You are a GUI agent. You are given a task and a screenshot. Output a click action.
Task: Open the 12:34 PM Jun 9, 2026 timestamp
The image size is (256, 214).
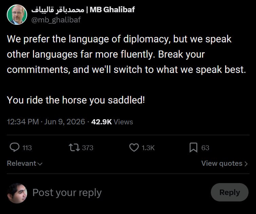click(x=46, y=122)
